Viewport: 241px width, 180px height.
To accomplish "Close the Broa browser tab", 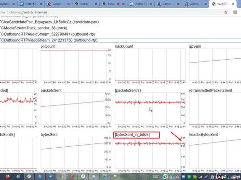I will click(x=123, y=4).
